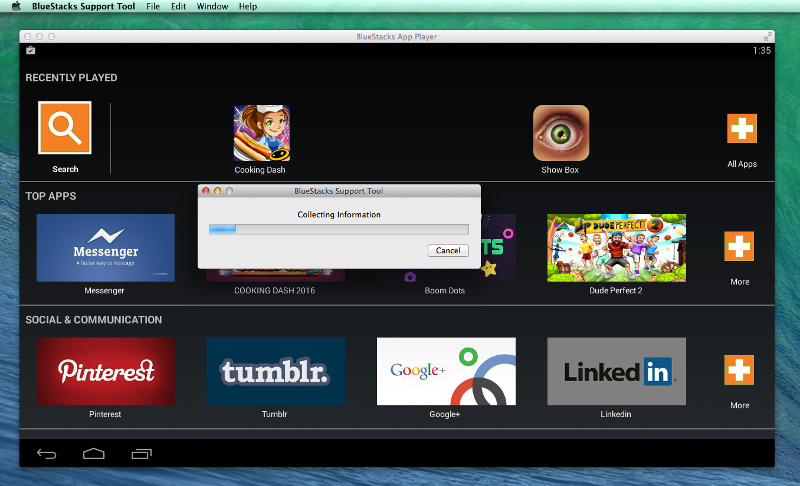Click the RECENTLY PLAYED heading
The width and height of the screenshot is (800, 486).
pyautogui.click(x=71, y=78)
